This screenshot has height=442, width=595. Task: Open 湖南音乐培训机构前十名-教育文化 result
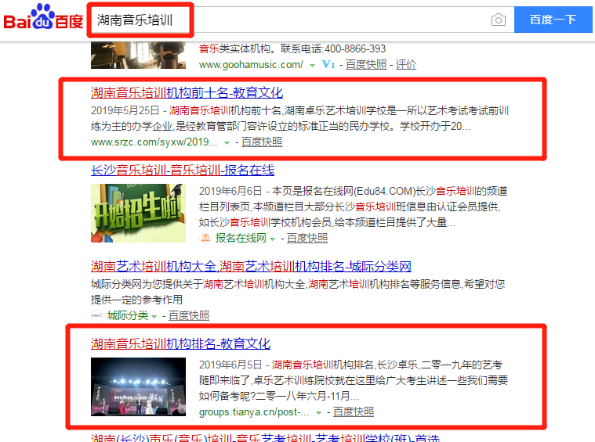187,93
